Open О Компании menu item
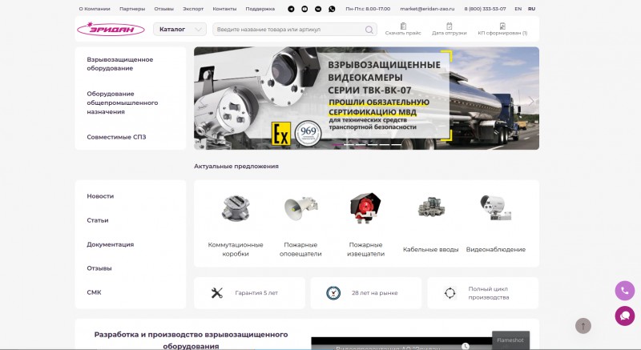Image resolution: width=641 pixels, height=350 pixels. click(95, 9)
